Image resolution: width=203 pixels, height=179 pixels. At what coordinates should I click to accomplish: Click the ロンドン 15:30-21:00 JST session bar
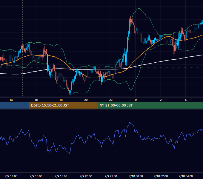click(x=63, y=105)
